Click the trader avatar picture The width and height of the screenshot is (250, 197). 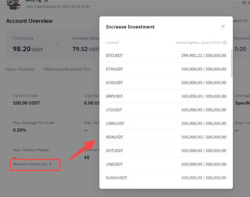pyautogui.click(x=13, y=4)
